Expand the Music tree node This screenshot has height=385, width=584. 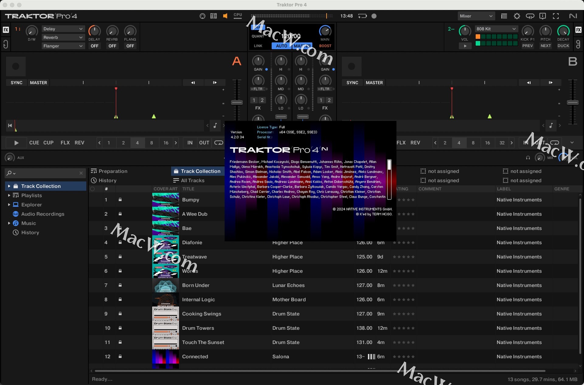9,223
